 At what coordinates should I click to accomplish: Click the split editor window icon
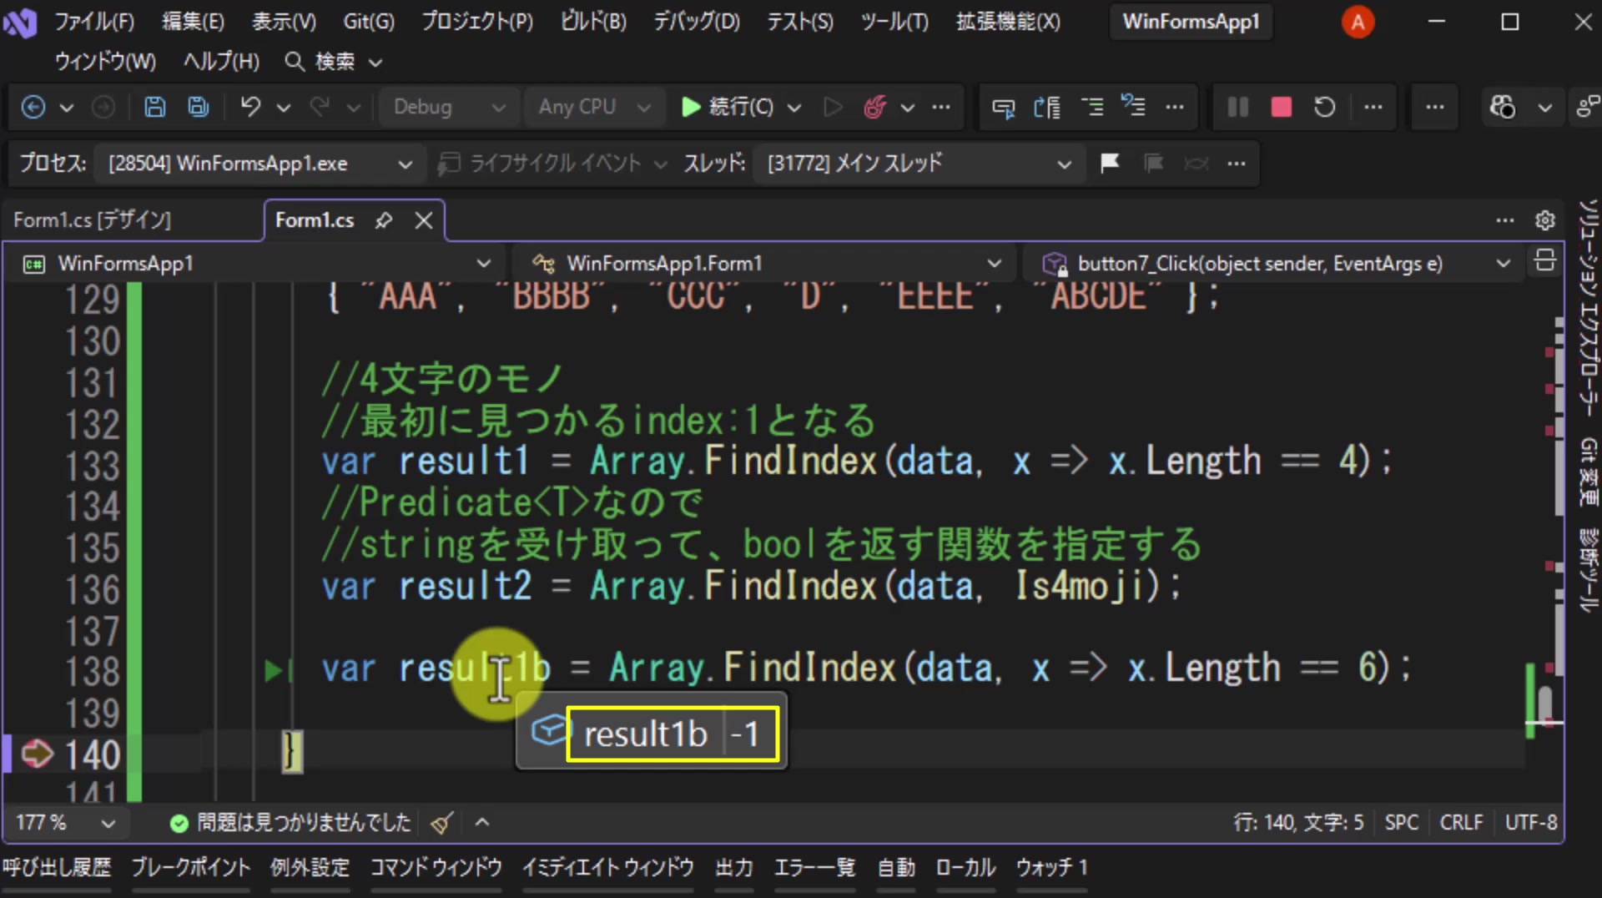pos(1544,261)
